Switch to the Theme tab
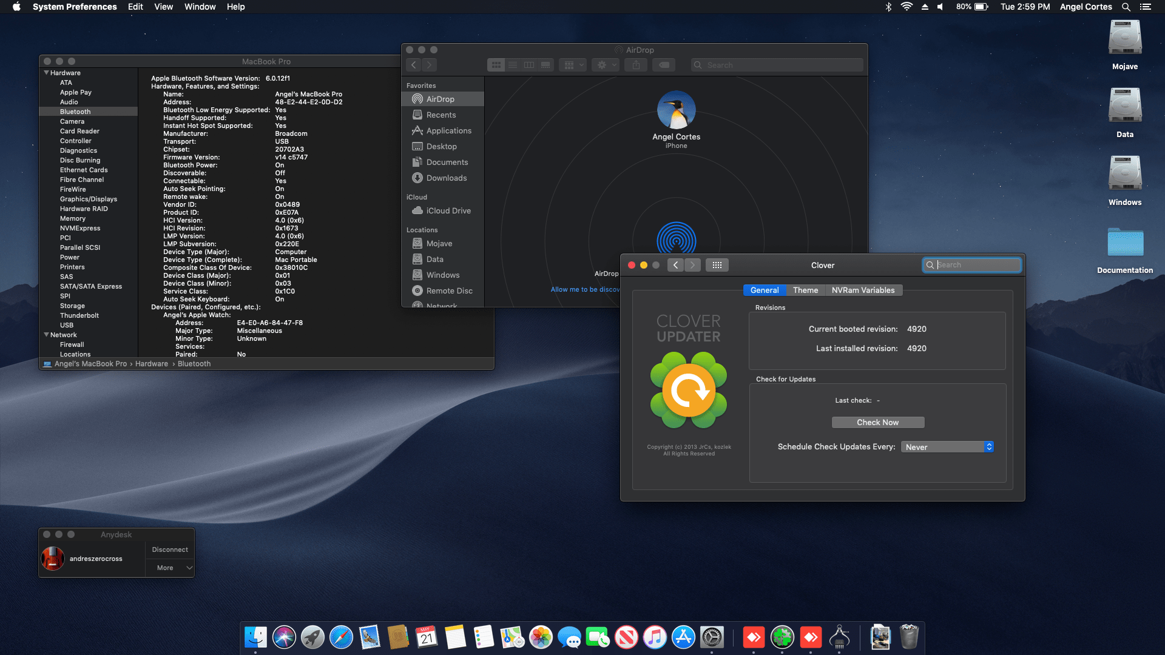Image resolution: width=1165 pixels, height=655 pixels. click(x=805, y=290)
